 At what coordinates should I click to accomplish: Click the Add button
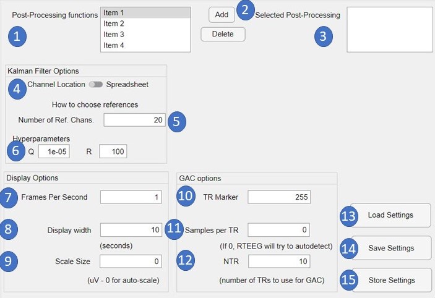(222, 15)
